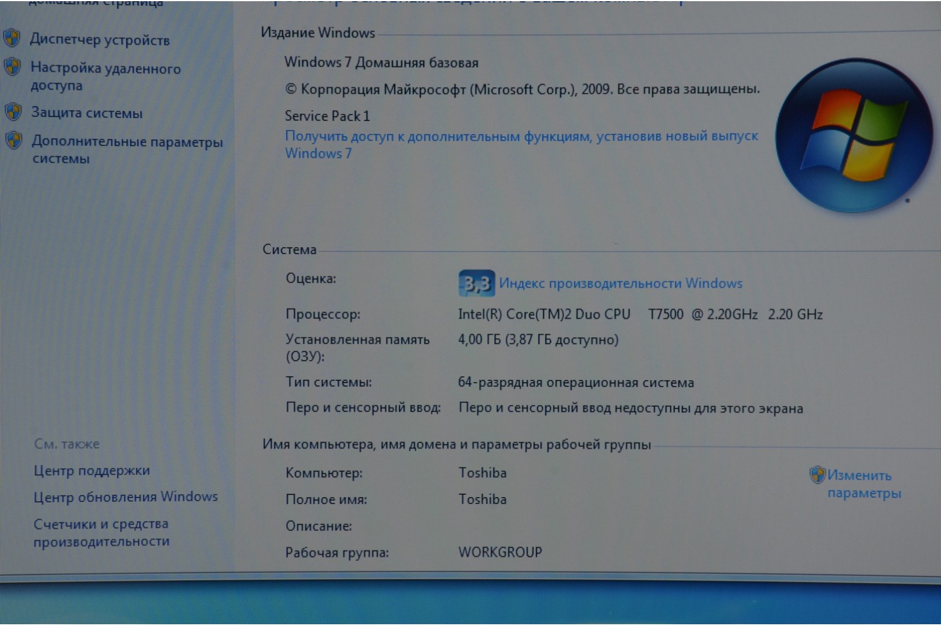Click the Тип системы: label

(329, 383)
